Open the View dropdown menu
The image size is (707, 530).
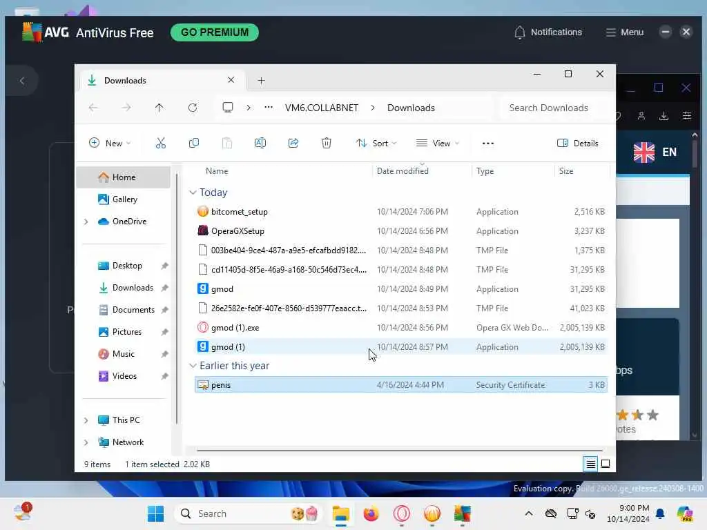[437, 144]
